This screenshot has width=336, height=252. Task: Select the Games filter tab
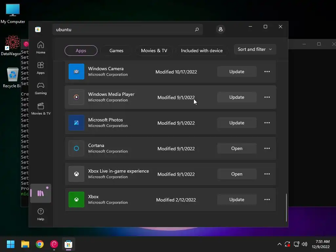[x=116, y=51]
